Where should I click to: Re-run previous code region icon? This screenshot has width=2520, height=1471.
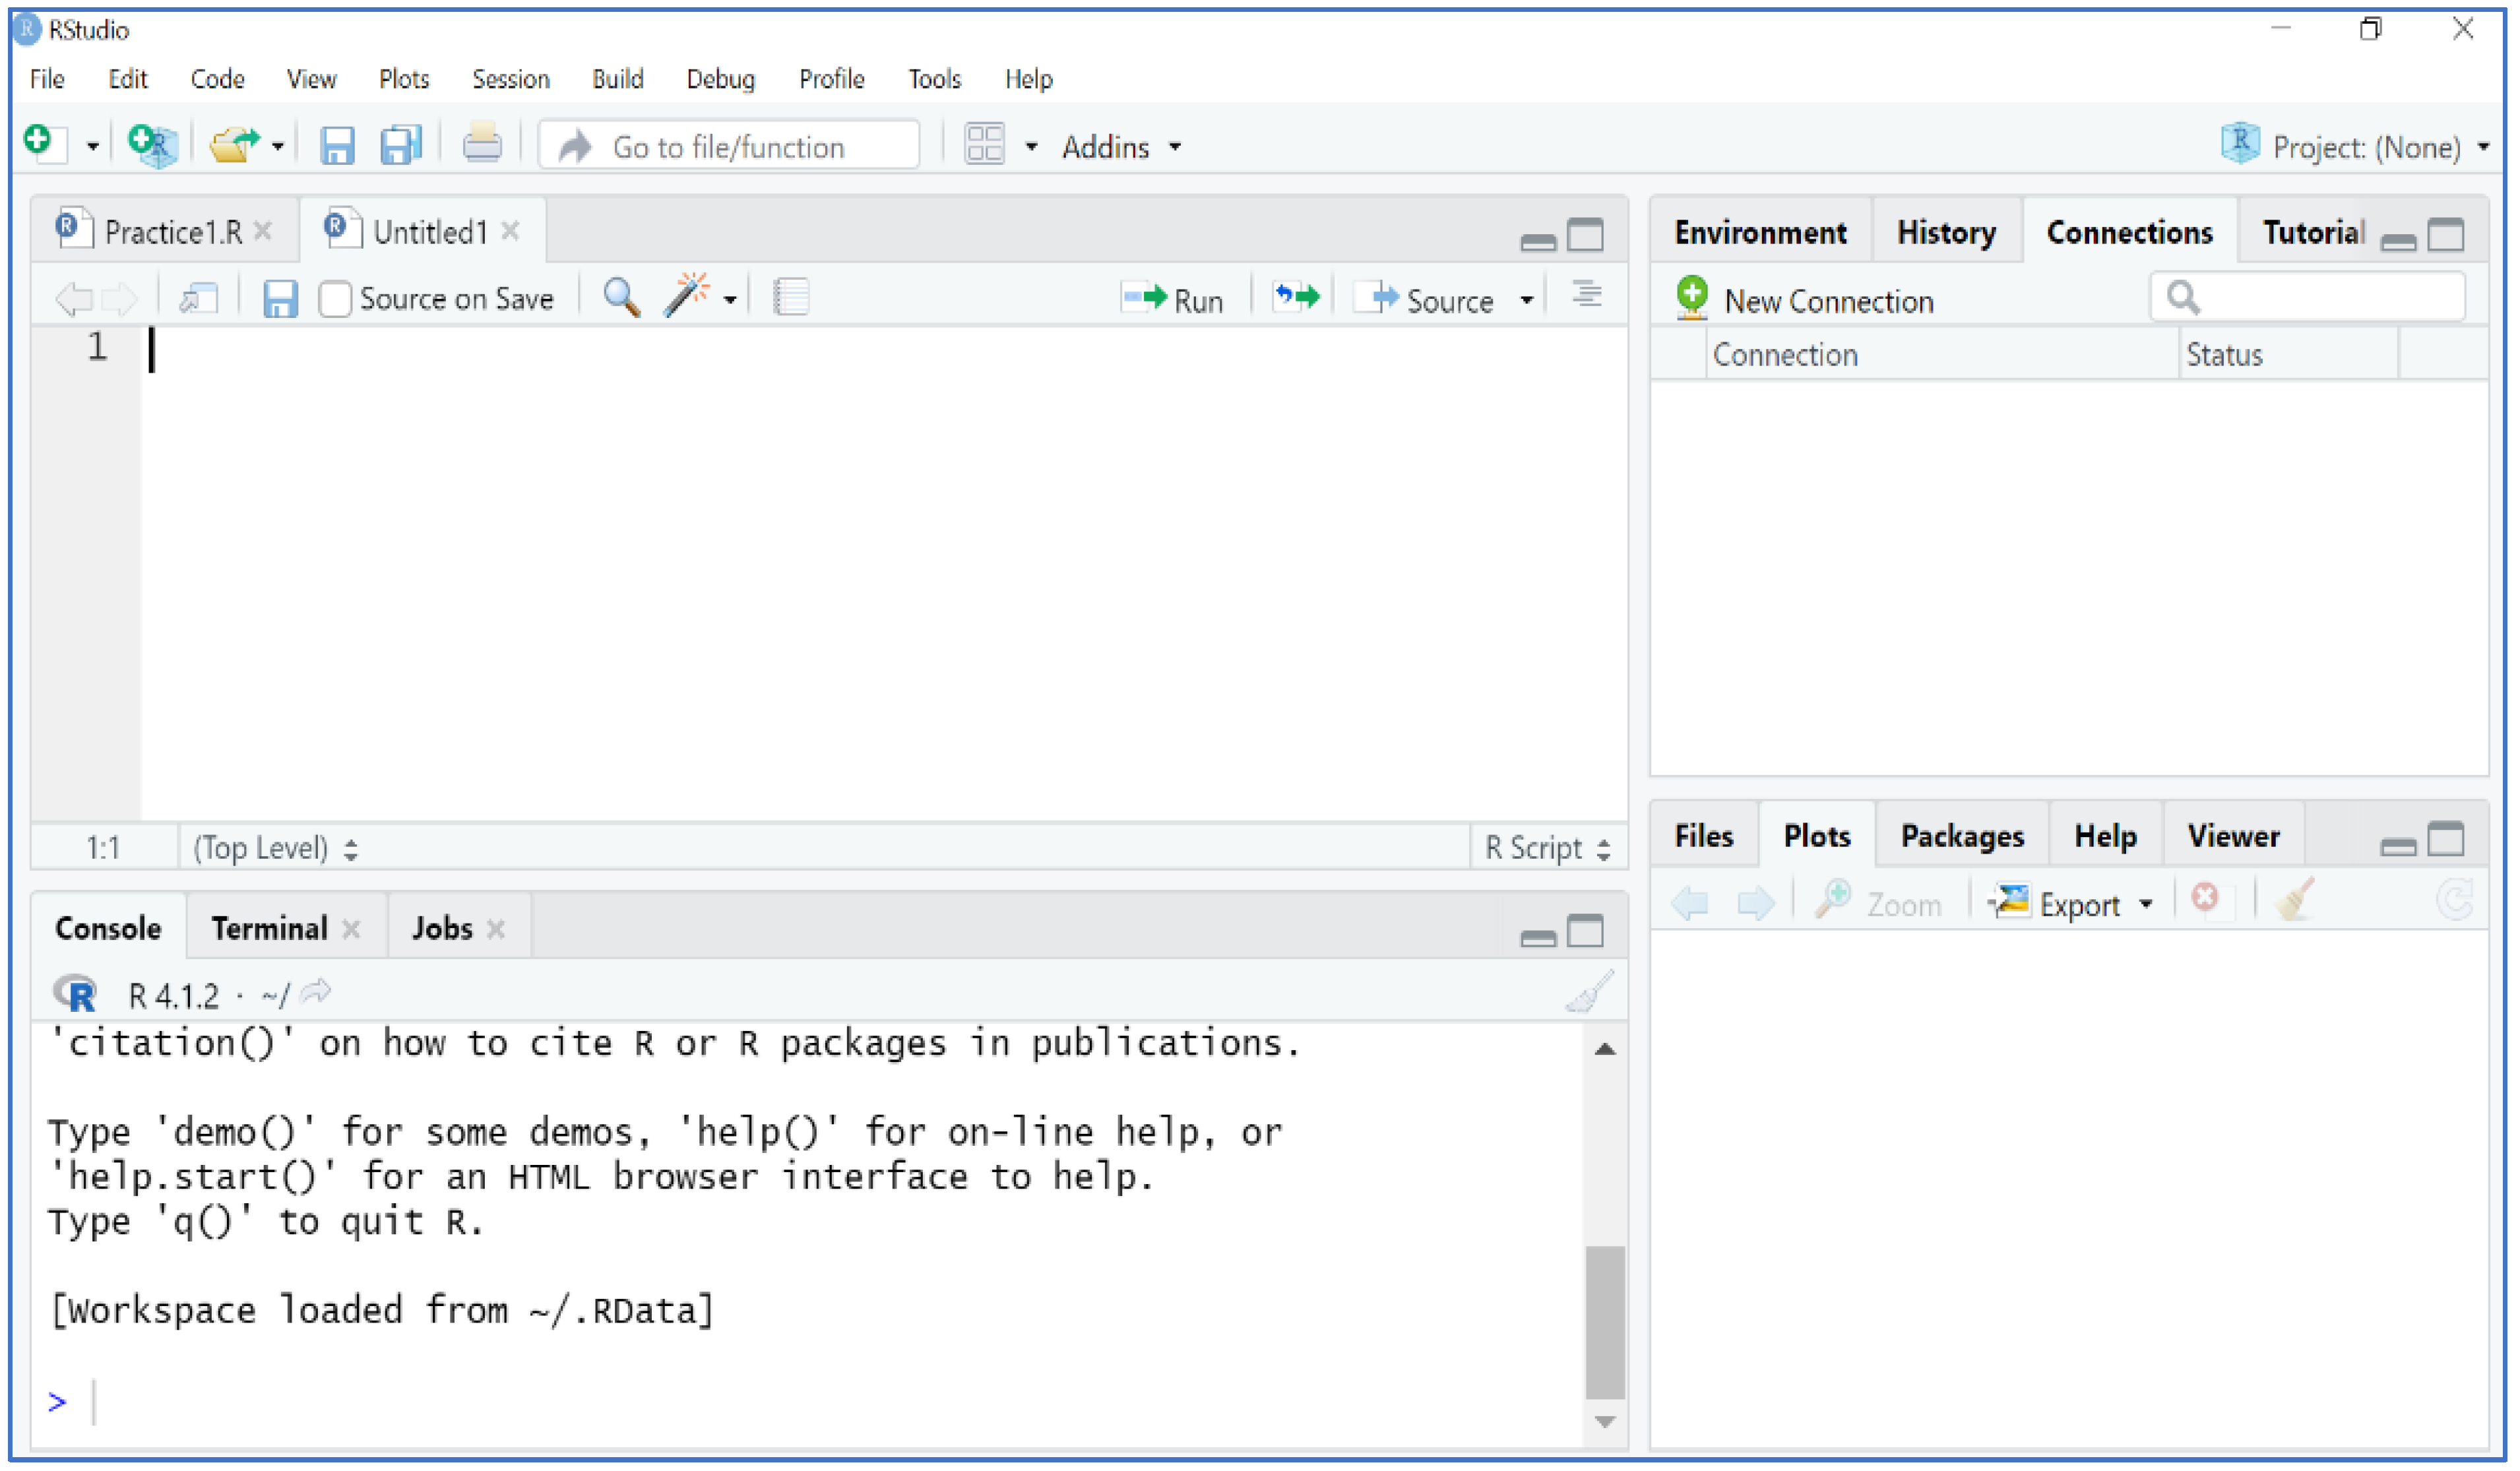[x=1297, y=298]
